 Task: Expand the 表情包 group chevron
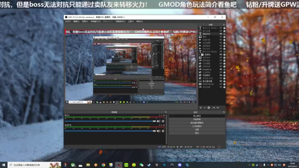(200, 55)
